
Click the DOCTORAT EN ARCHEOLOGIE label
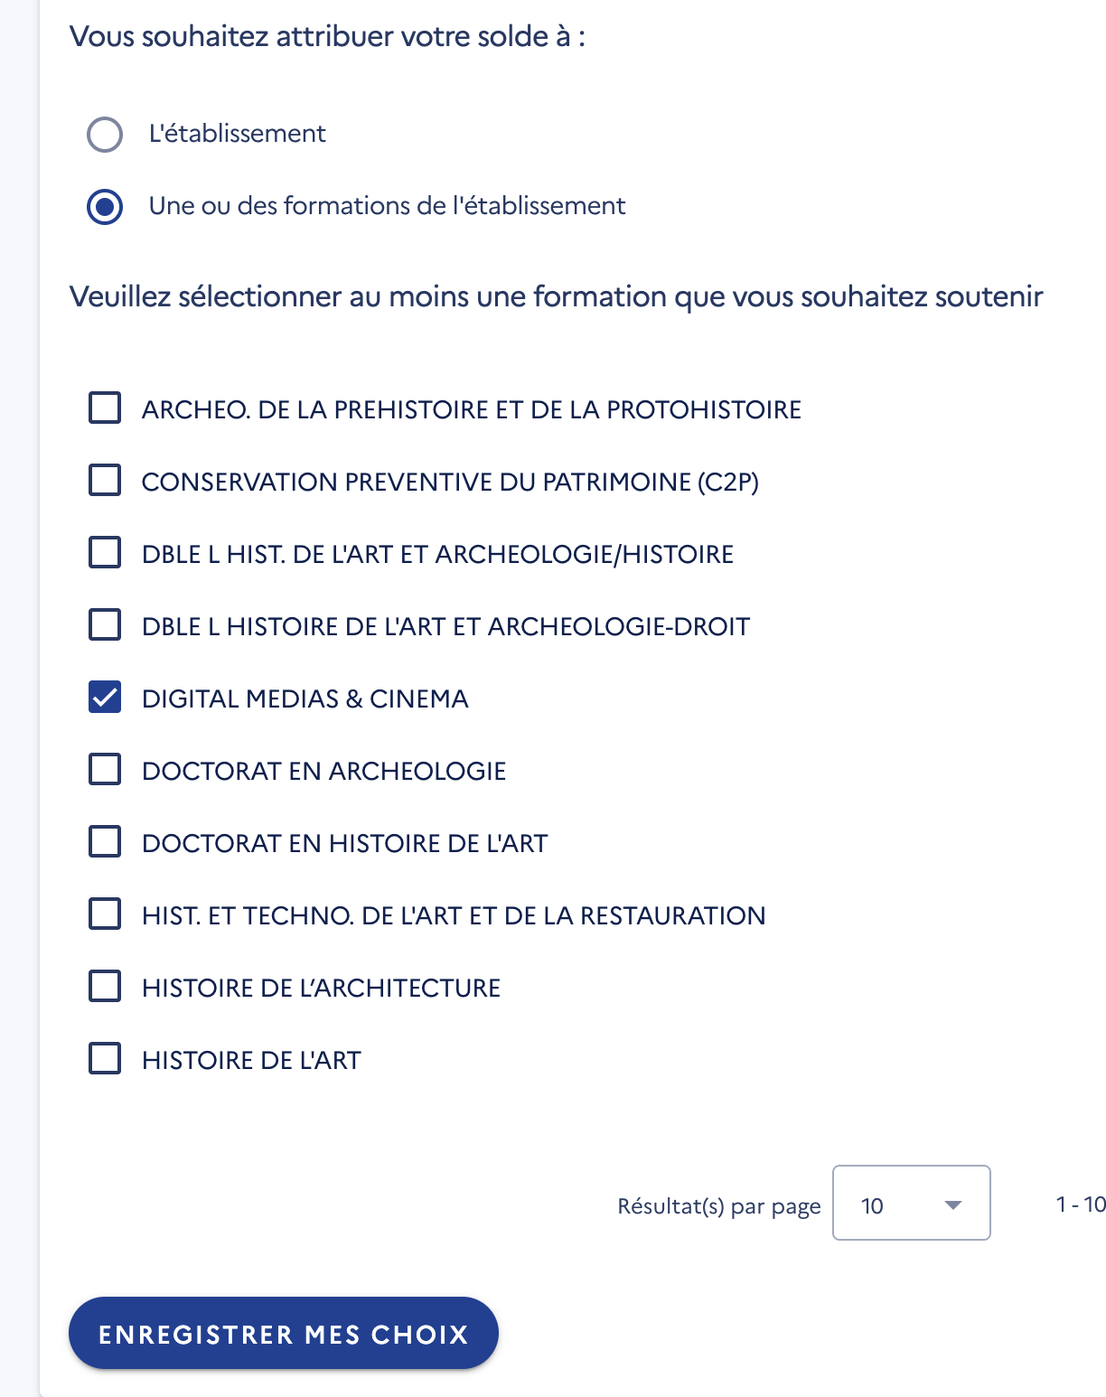pos(323,771)
